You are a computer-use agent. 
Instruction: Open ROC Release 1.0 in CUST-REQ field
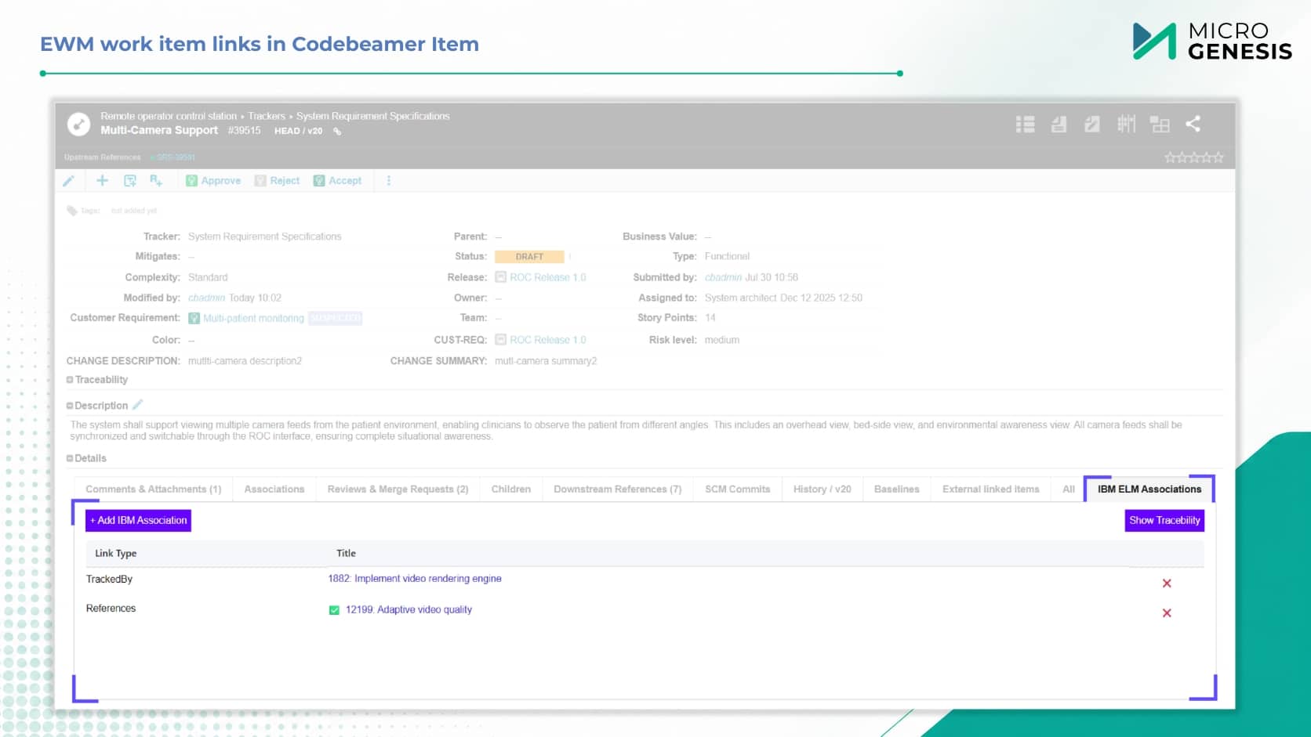click(548, 340)
